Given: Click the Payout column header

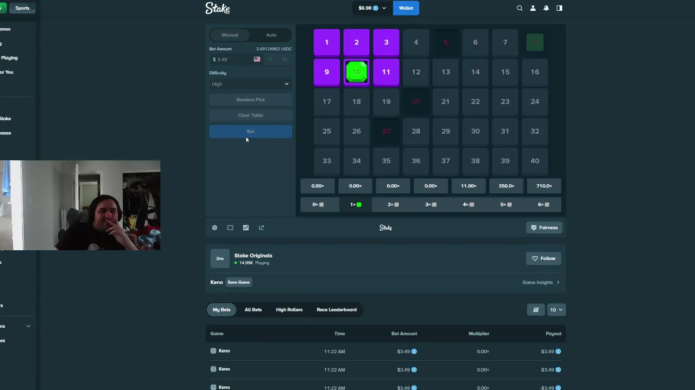Looking at the screenshot, I should click(x=553, y=334).
